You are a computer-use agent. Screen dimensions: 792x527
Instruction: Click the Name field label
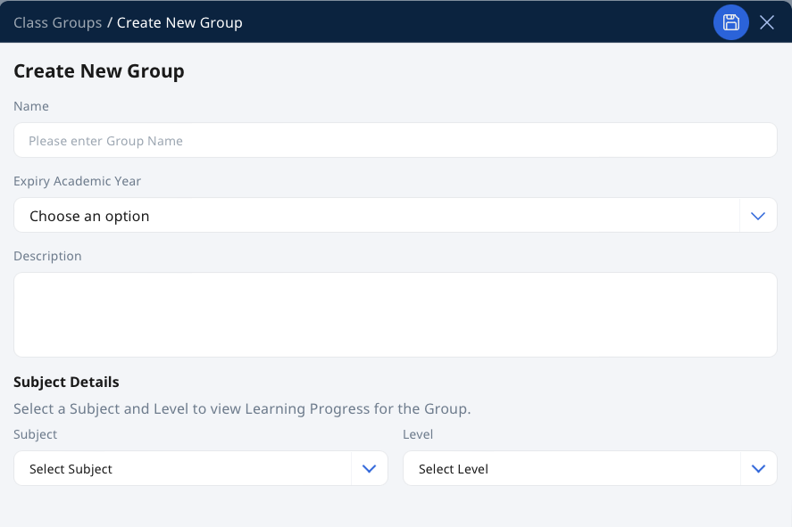click(x=31, y=106)
